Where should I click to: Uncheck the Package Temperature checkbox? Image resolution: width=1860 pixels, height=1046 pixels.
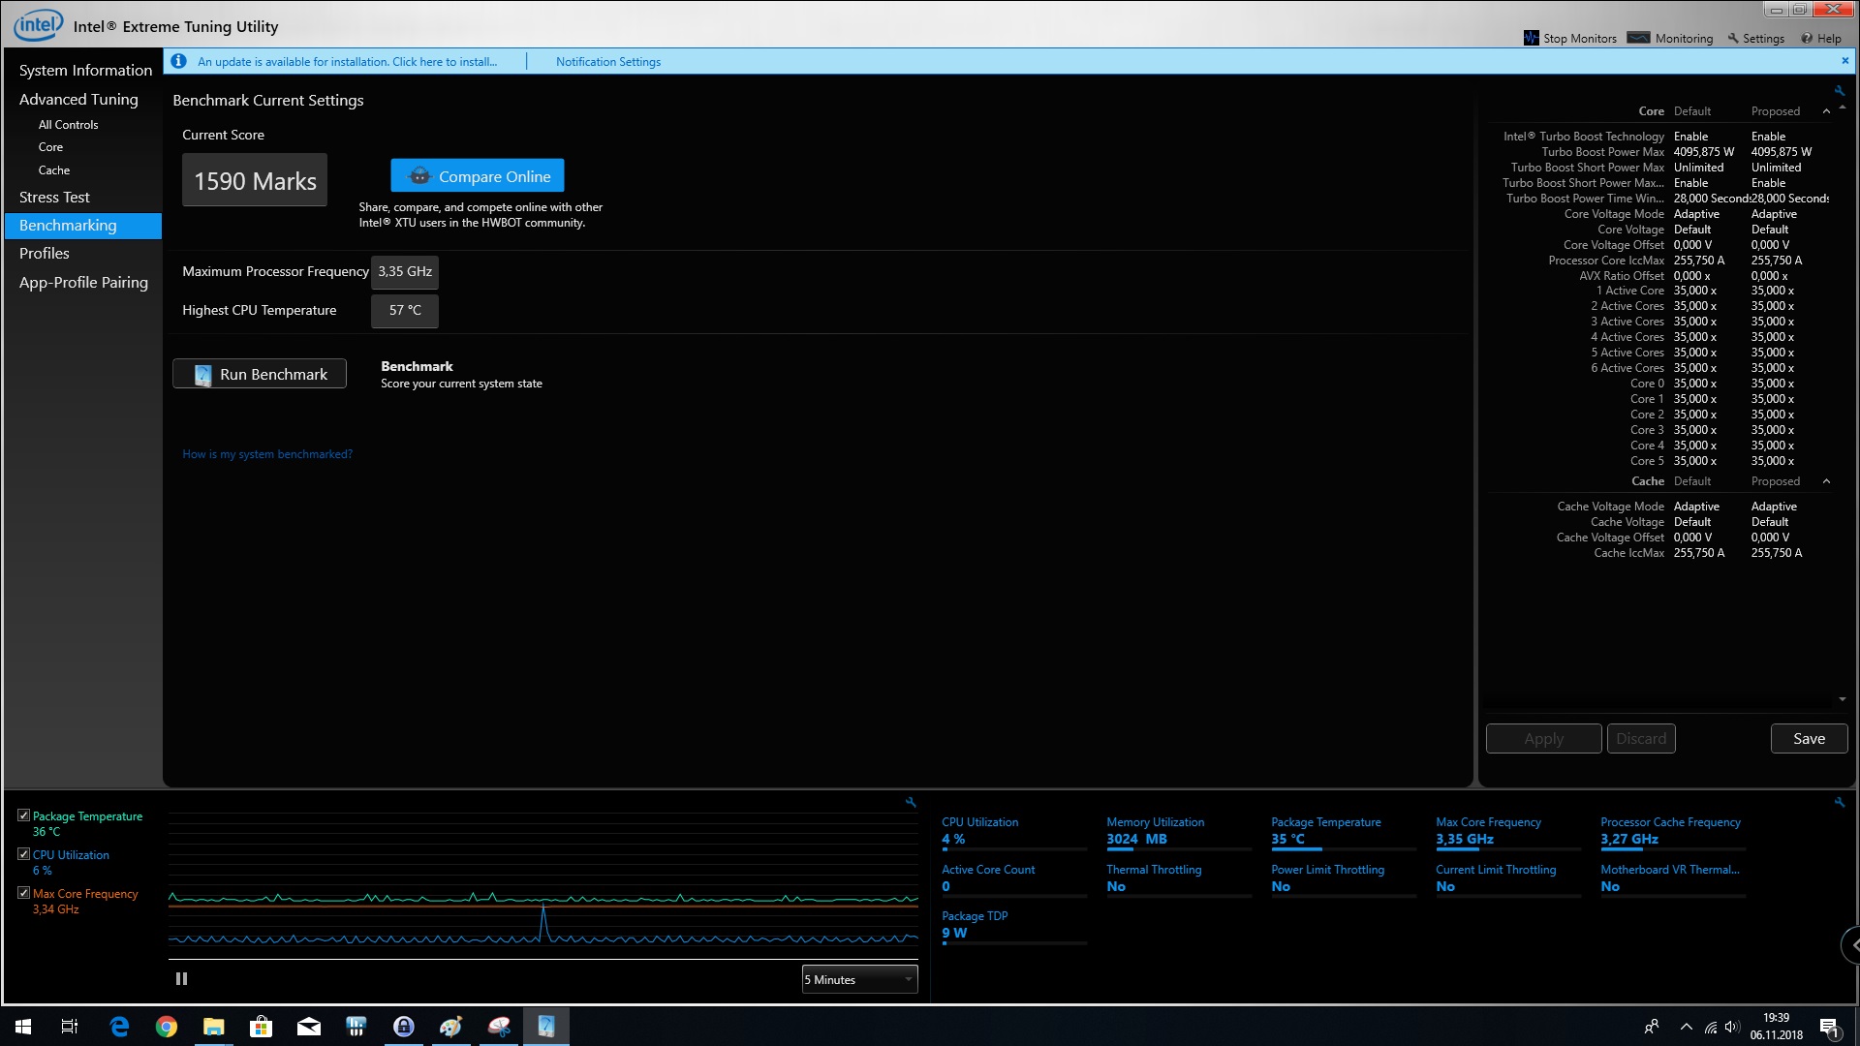coord(23,815)
